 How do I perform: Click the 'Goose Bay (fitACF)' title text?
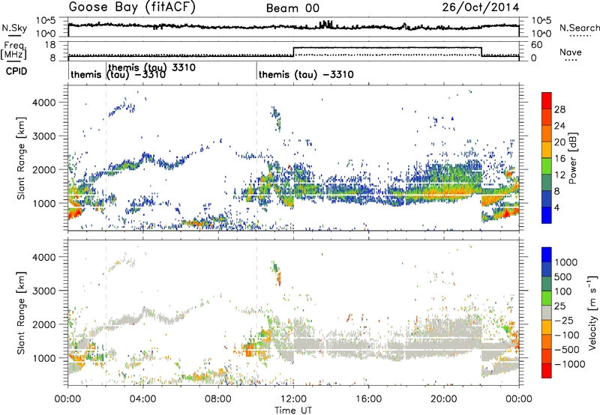[132, 7]
